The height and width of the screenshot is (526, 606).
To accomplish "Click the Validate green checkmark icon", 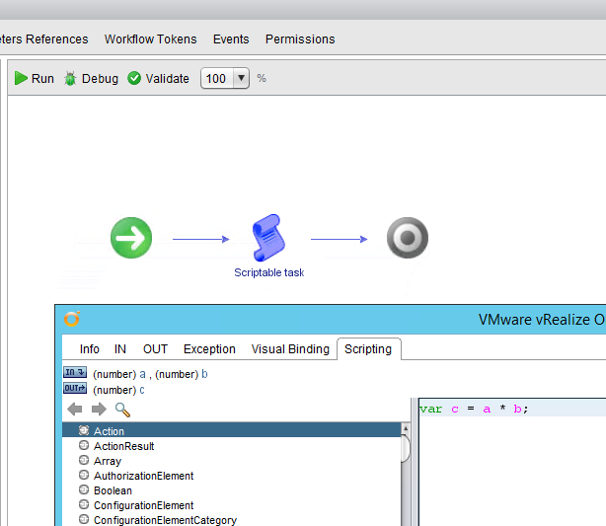I will point(134,78).
